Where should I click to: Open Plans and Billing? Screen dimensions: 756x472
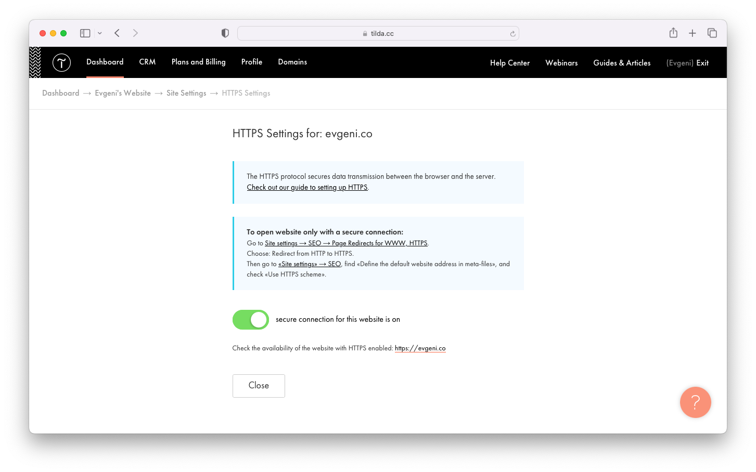pos(198,62)
